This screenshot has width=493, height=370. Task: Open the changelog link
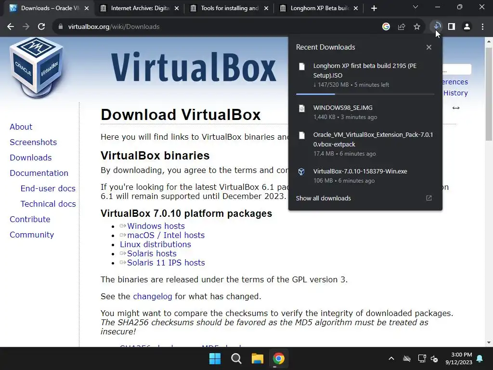point(153,296)
